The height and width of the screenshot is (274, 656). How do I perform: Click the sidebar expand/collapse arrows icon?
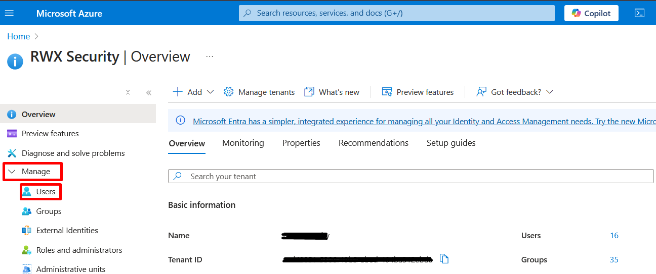[x=128, y=92]
